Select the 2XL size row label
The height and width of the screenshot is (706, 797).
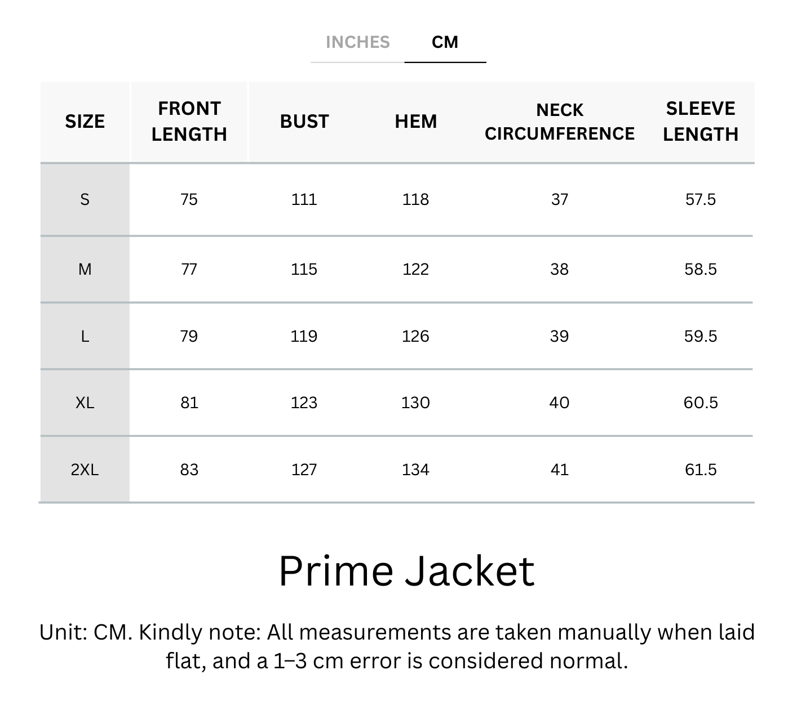pyautogui.click(x=85, y=470)
